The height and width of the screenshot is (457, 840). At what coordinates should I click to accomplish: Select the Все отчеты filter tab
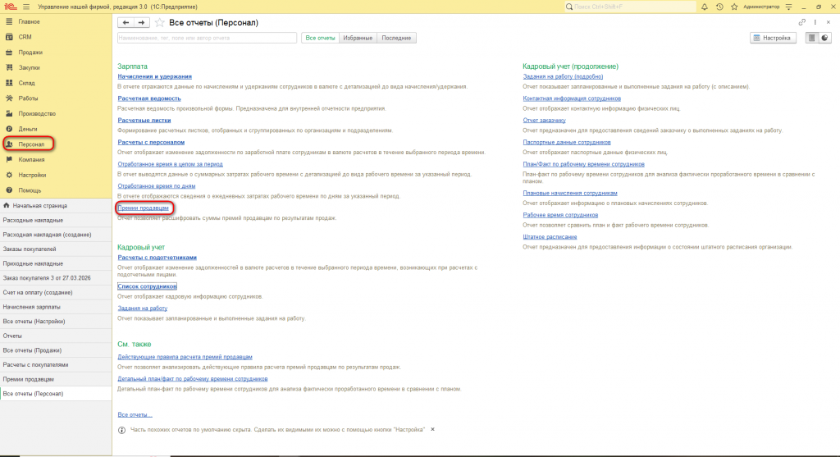pos(321,38)
